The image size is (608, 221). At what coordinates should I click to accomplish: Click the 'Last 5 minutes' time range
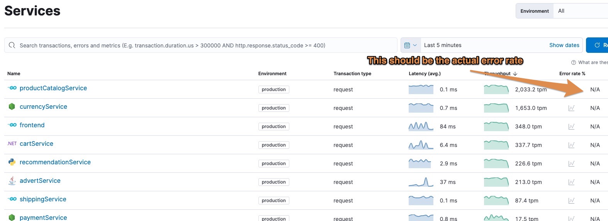(x=443, y=45)
